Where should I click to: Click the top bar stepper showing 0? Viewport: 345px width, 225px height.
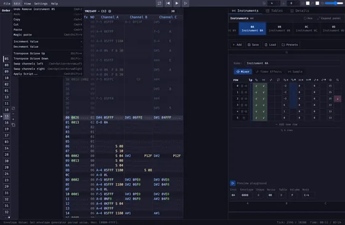coord(293,3)
